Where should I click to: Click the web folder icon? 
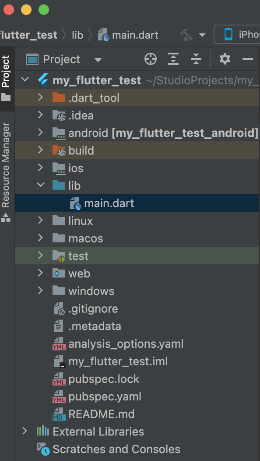(59, 274)
